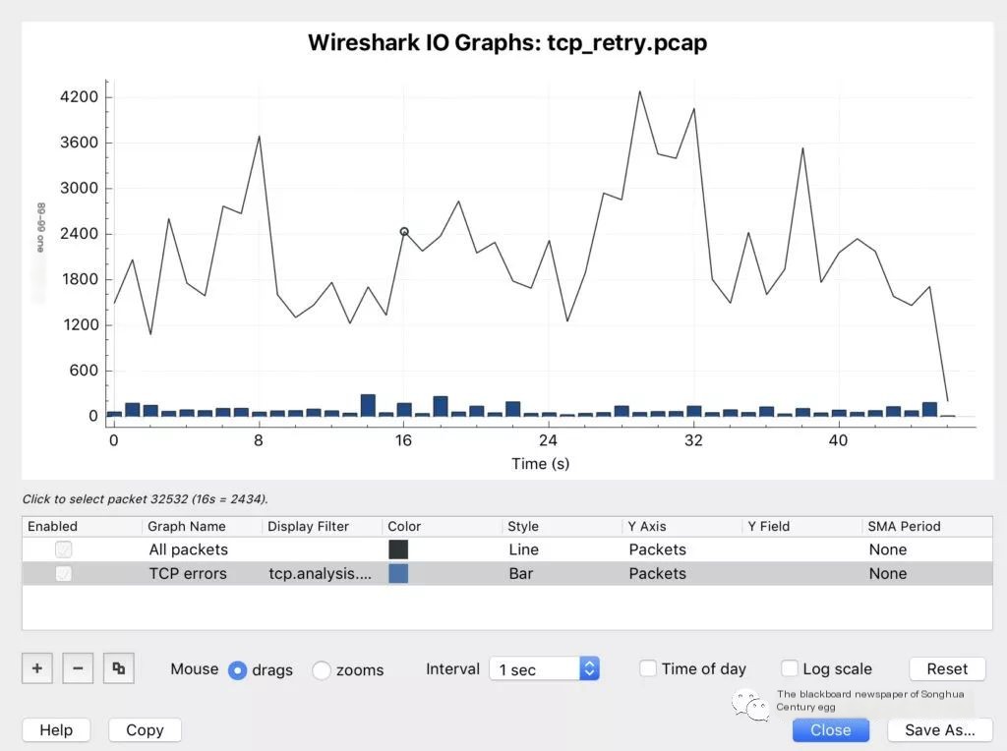Click SMA Period None for All packets

(888, 549)
